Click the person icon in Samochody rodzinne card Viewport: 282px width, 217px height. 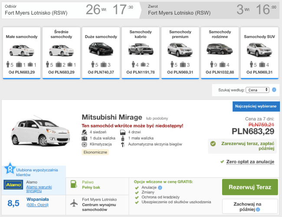pos(212,64)
